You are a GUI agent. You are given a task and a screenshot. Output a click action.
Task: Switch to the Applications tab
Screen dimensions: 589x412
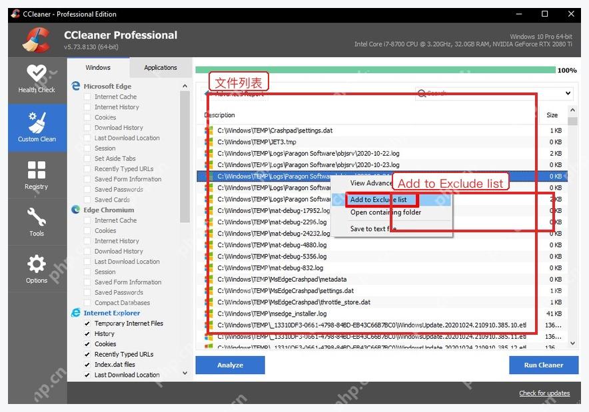pyautogui.click(x=161, y=67)
